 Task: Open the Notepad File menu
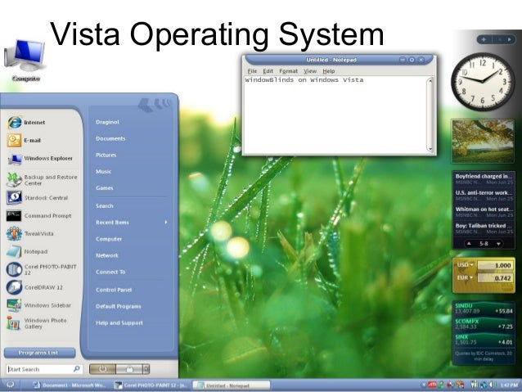[x=252, y=71]
